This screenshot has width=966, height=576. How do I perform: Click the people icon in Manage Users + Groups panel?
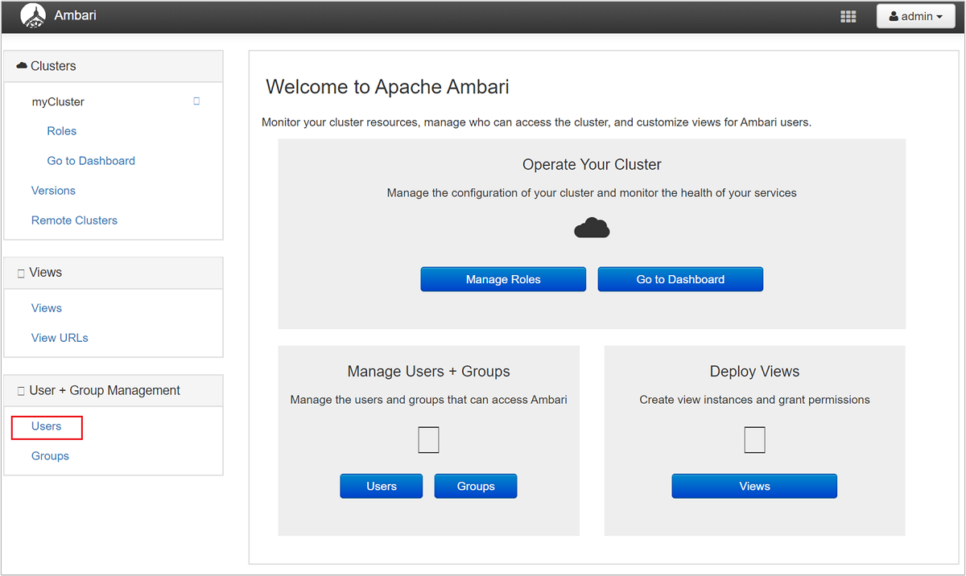coord(428,439)
